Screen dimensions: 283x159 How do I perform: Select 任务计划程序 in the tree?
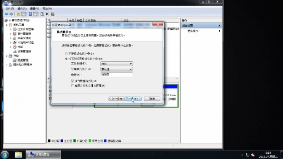25,29
